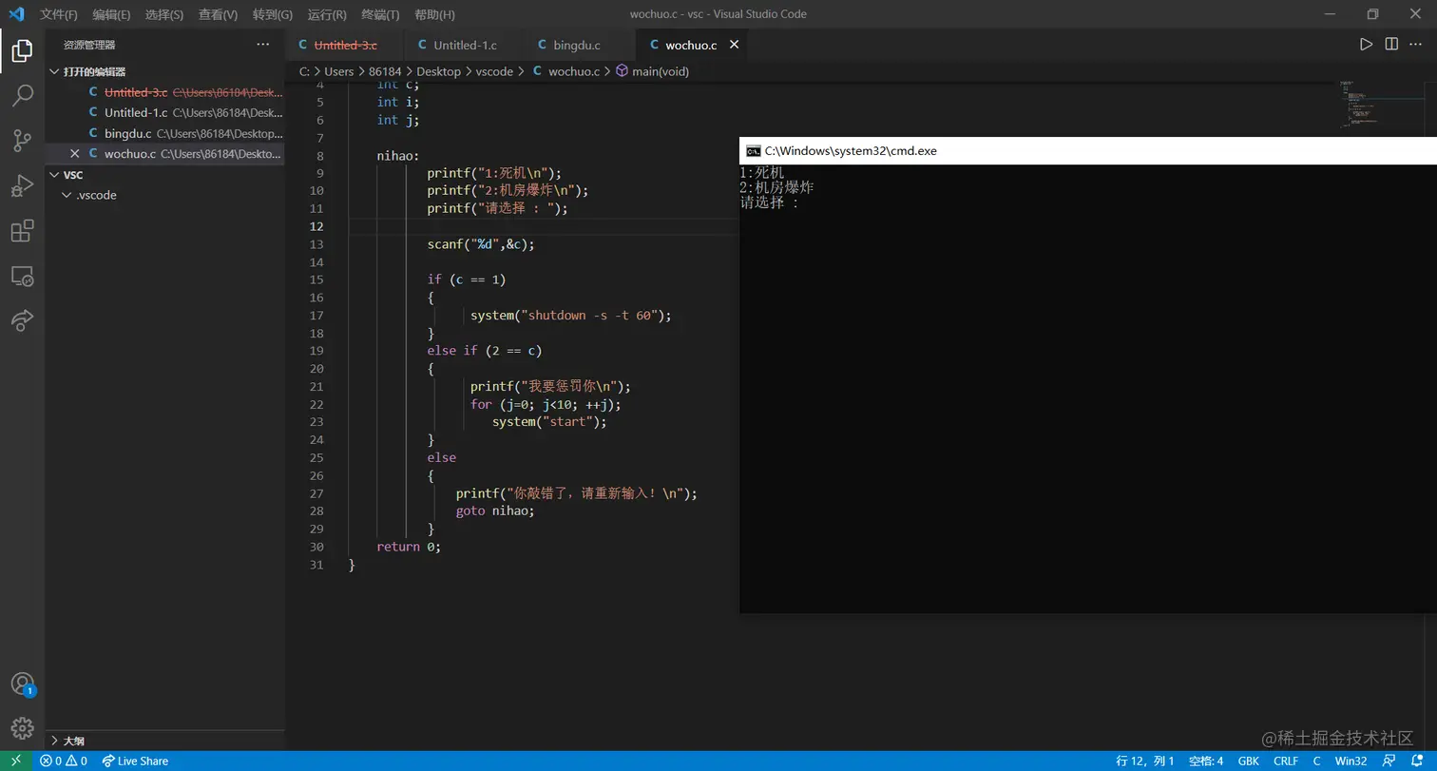Select Untitled-1.c in open editors list
Viewport: 1437px width, 771px height.
136,113
